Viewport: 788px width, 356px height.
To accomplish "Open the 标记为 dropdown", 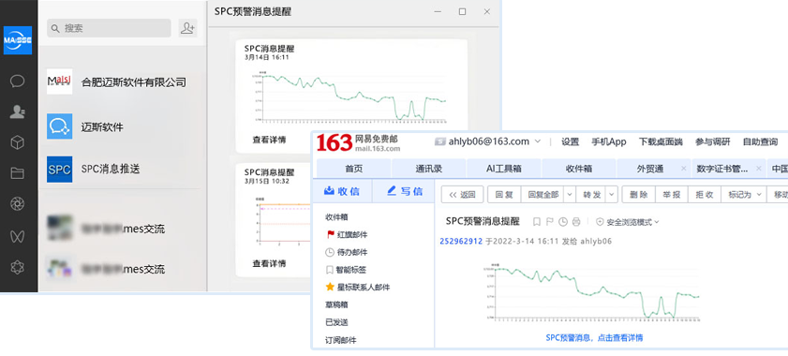I will pyautogui.click(x=744, y=195).
